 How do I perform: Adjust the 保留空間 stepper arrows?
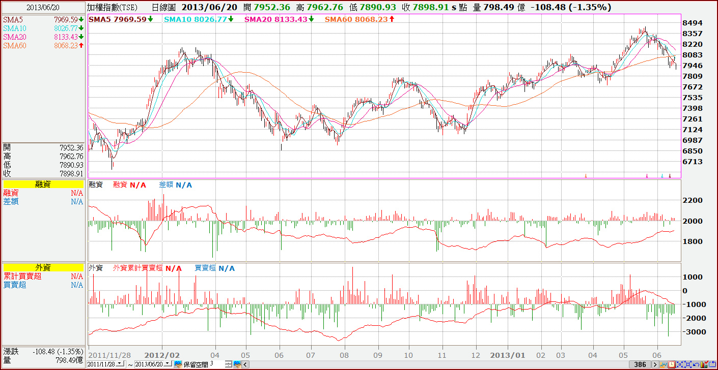point(229,364)
